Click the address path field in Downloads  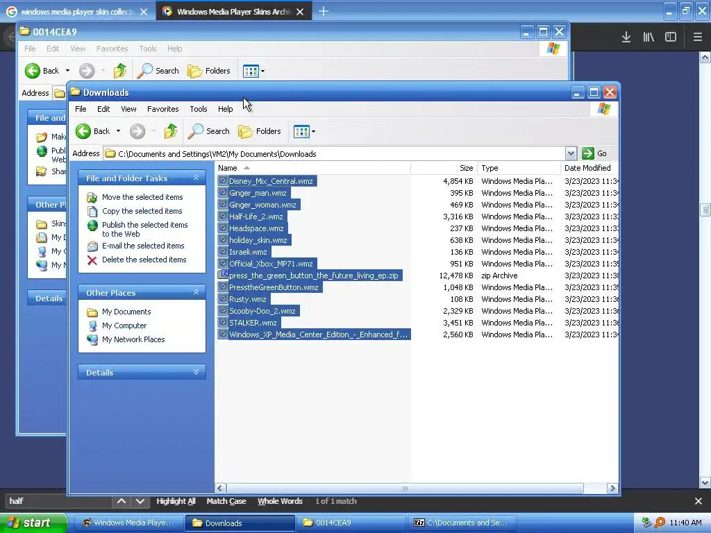coord(335,153)
